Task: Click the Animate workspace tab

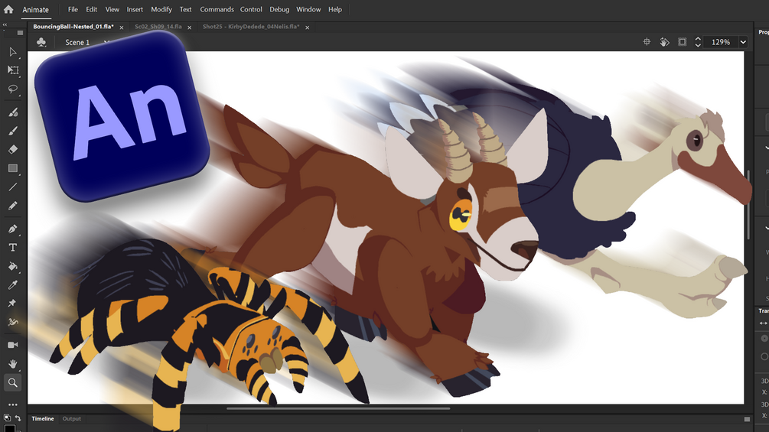Action: 35,9
